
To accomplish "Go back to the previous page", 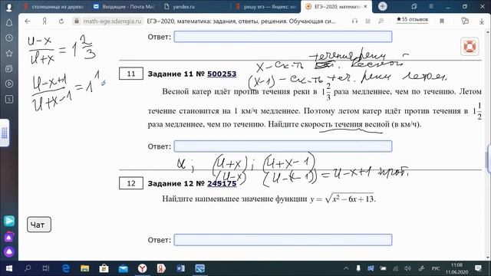I will coord(28,21).
